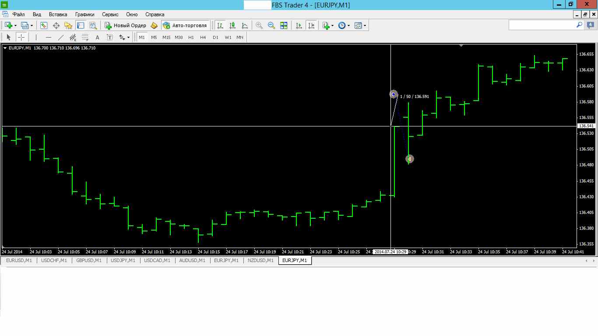The image size is (598, 336).
Task: Open the Templates icon
Action: pos(358,25)
